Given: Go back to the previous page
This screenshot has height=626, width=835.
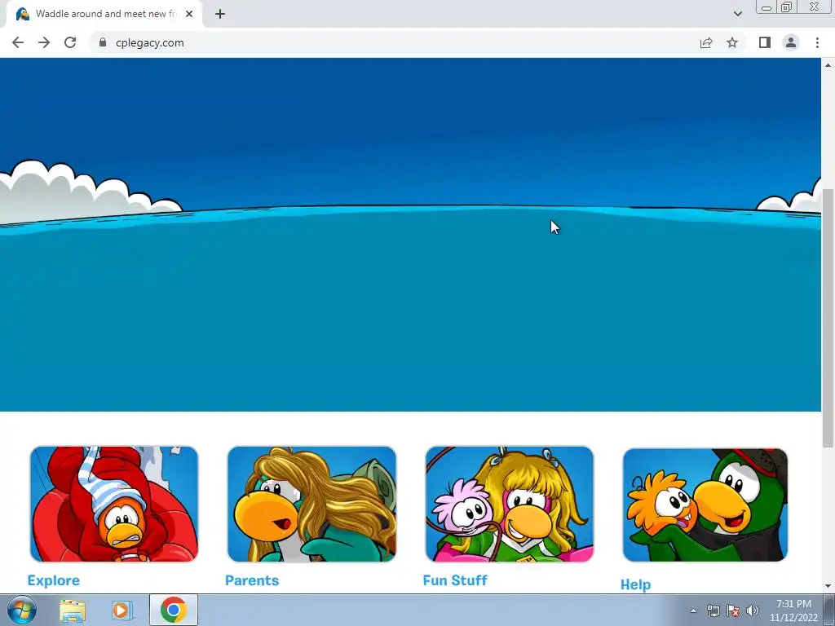Looking at the screenshot, I should [18, 42].
